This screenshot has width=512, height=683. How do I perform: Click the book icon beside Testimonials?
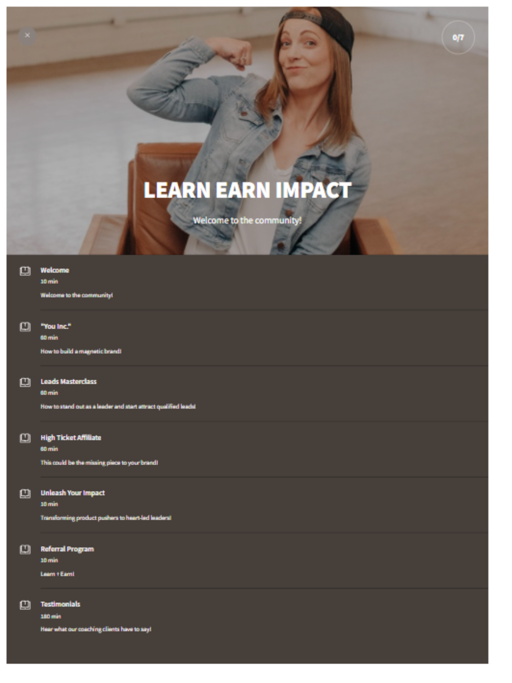[x=25, y=605]
